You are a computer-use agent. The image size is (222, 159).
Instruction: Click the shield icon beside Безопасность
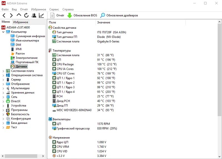[8, 114]
